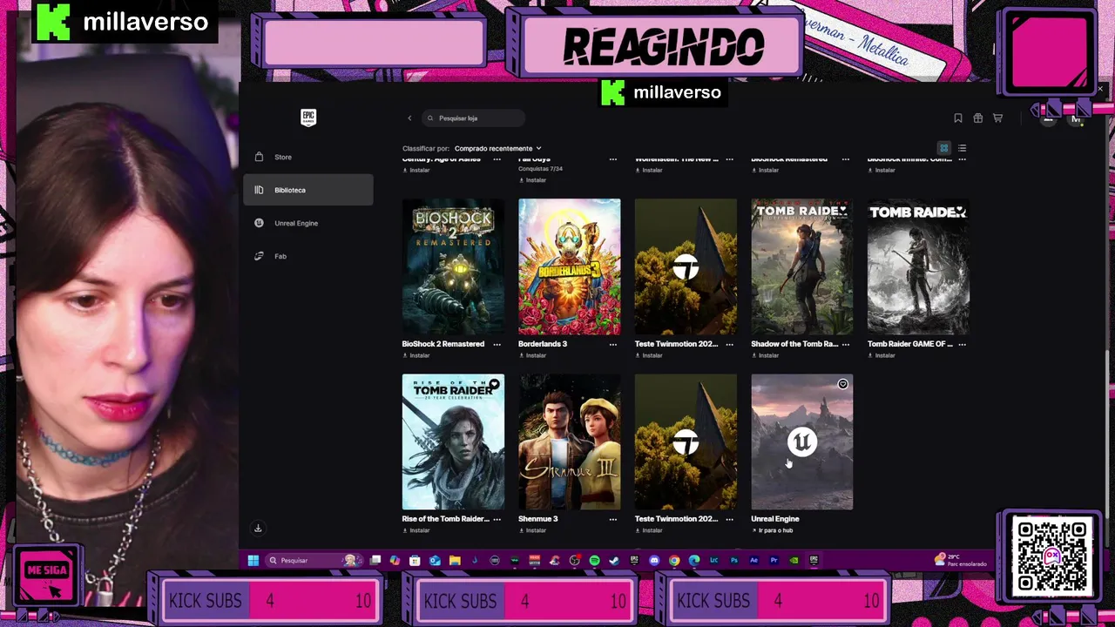Click the Conquistas 7/34 text under Fall Guys
1115x627 pixels.
[540, 169]
